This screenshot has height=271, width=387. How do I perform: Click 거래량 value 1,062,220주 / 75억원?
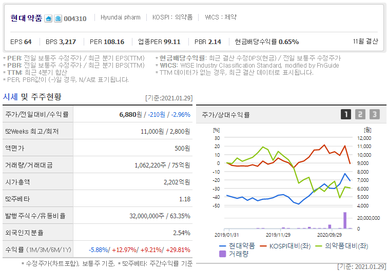[x=162, y=165]
